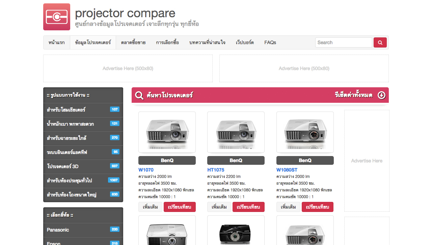Open the W1080ST model name link
432x245 pixels.
287,170
